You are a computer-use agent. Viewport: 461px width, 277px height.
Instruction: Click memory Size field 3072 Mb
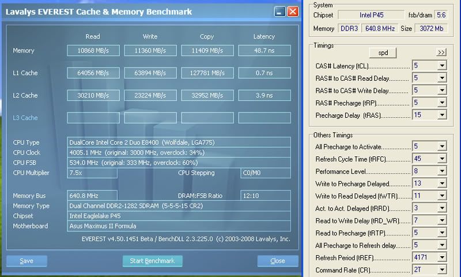[x=431, y=28]
